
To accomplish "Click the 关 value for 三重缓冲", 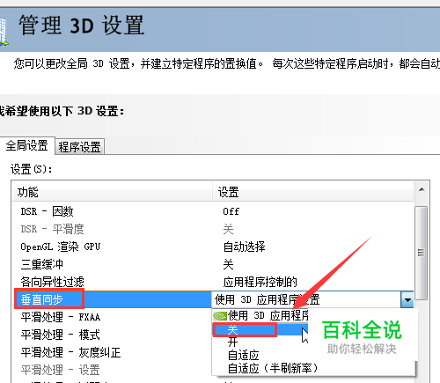I will (x=228, y=264).
